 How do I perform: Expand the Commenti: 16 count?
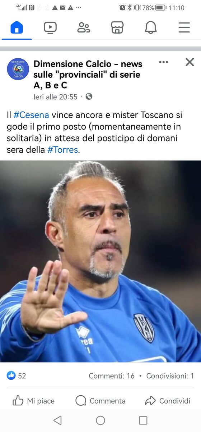(x=112, y=376)
